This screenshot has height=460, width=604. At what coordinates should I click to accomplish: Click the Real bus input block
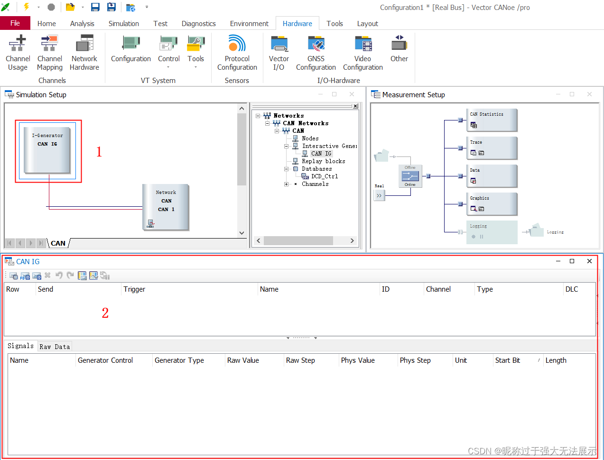click(379, 195)
